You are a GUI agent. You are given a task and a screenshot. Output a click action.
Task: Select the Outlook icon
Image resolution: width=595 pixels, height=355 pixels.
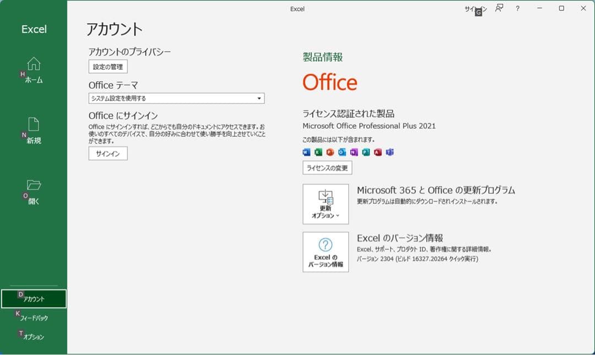pyautogui.click(x=342, y=152)
